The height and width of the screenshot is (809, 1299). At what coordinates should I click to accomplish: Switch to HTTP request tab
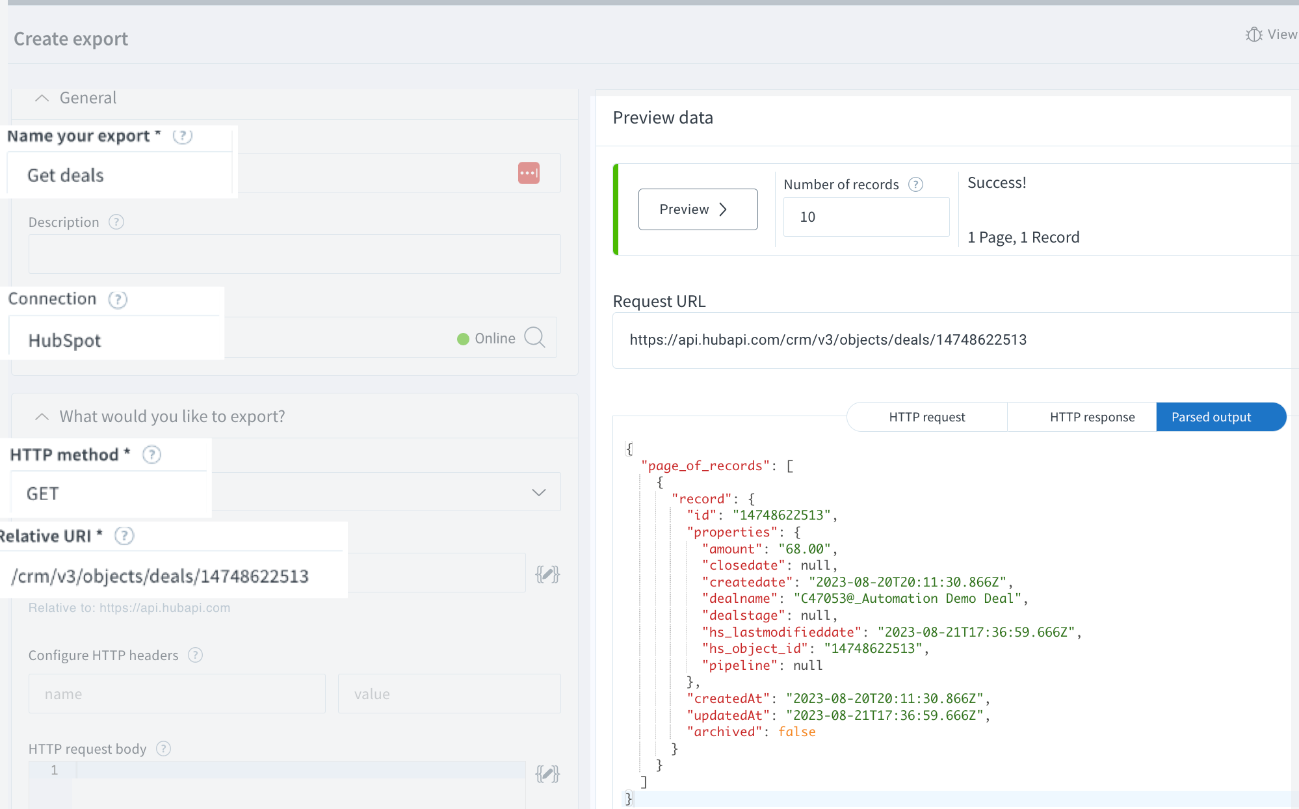[927, 417]
